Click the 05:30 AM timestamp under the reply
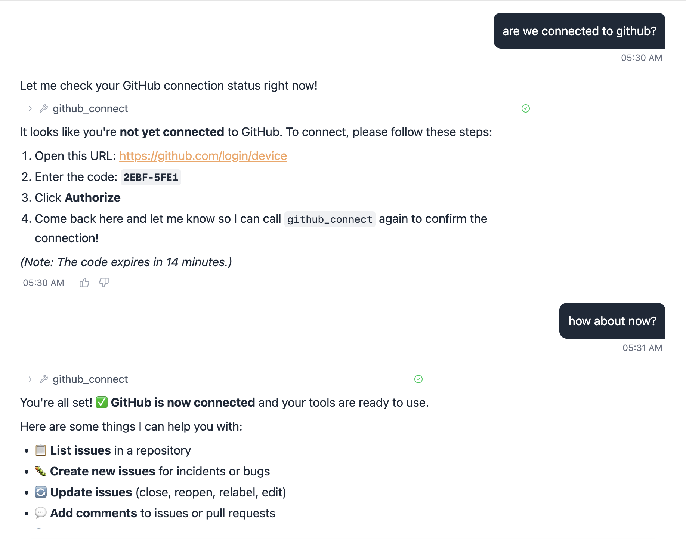Viewport: 686px width, 539px height. pos(43,283)
